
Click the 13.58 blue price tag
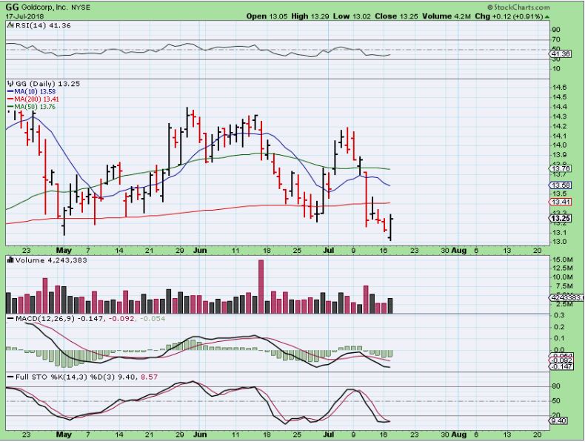(x=561, y=185)
